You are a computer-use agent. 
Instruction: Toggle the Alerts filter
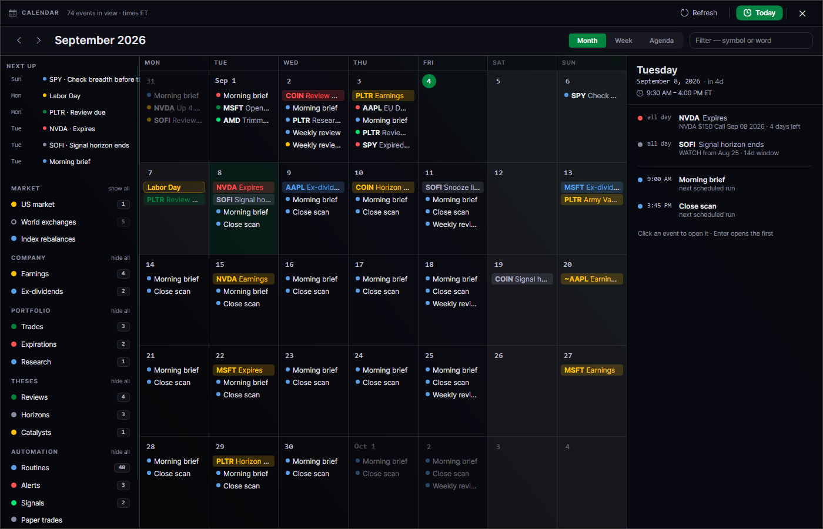(70, 486)
